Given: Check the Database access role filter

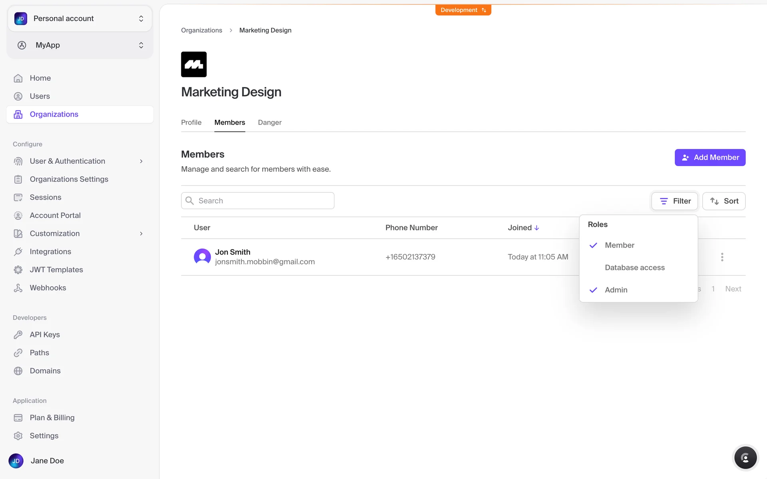Looking at the screenshot, I should 634,267.
